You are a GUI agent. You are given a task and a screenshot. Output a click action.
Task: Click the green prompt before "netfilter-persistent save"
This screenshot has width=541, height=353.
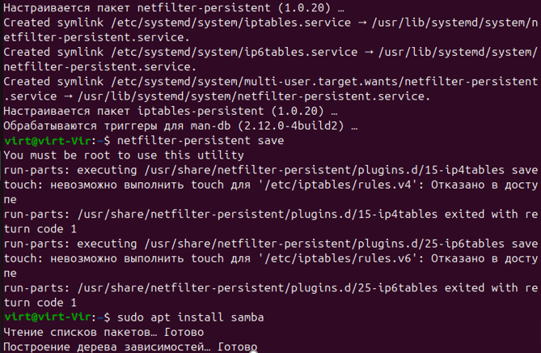point(57,141)
